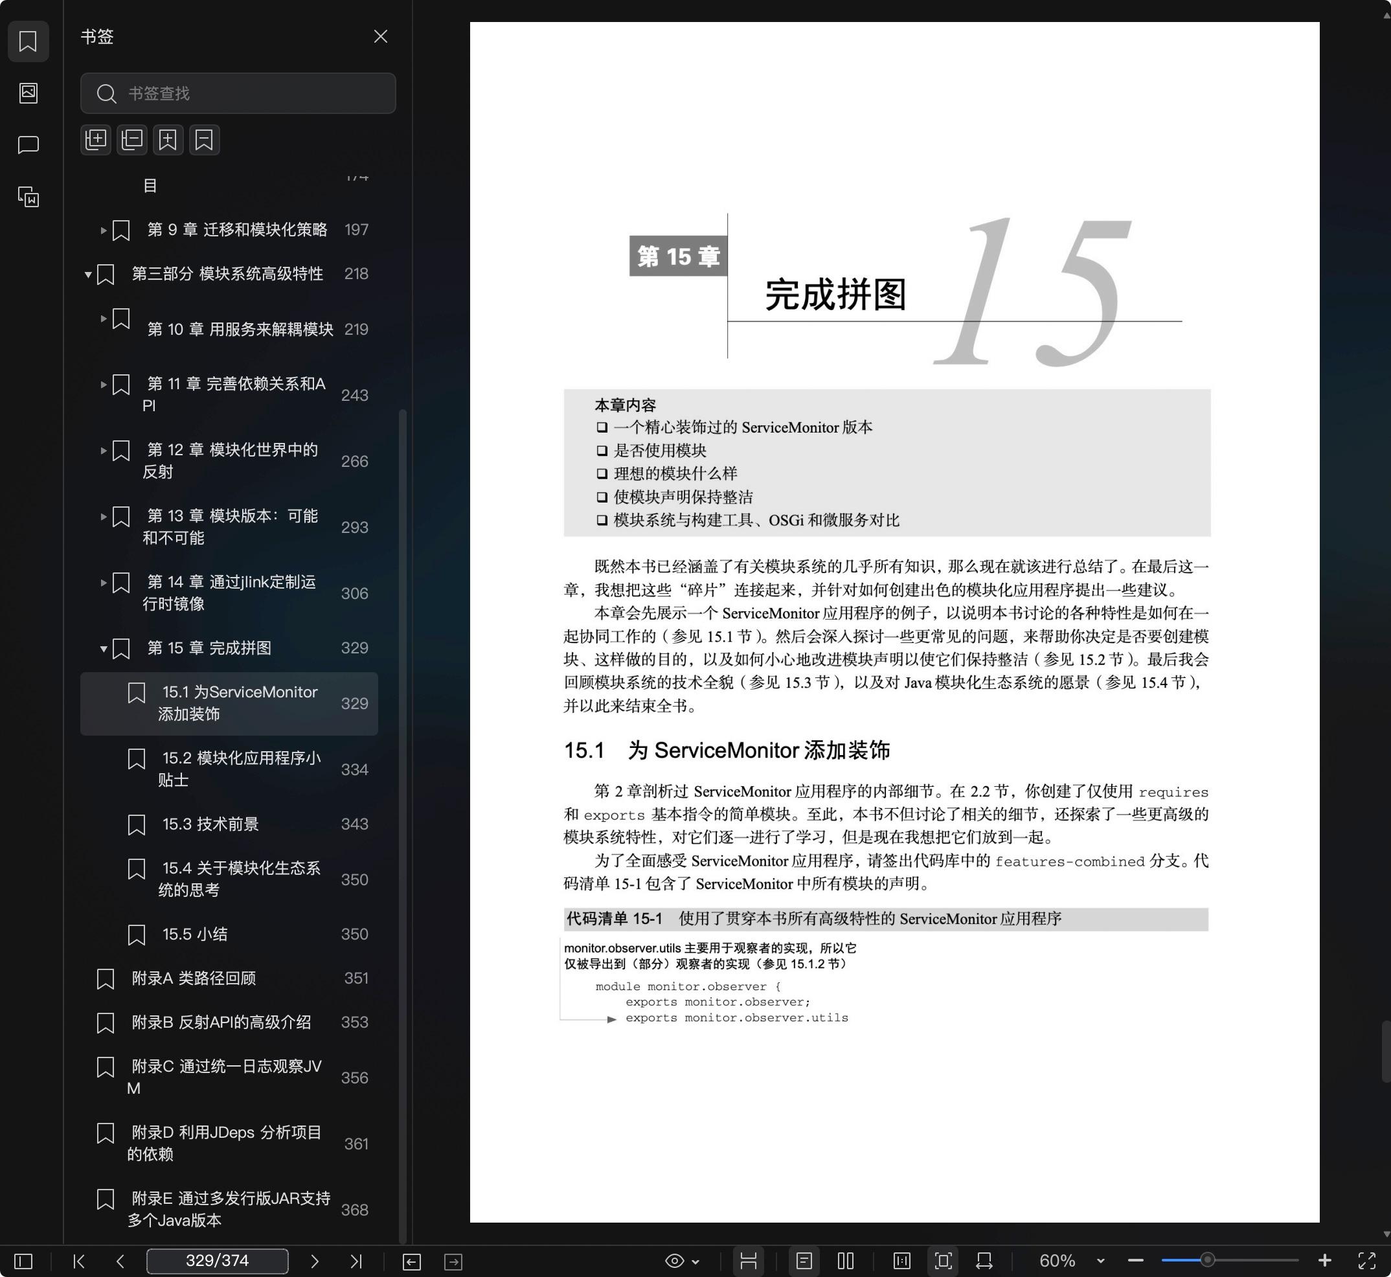Click the rotate page icon
Screen dimensions: 1391x1277
click(985, 1262)
